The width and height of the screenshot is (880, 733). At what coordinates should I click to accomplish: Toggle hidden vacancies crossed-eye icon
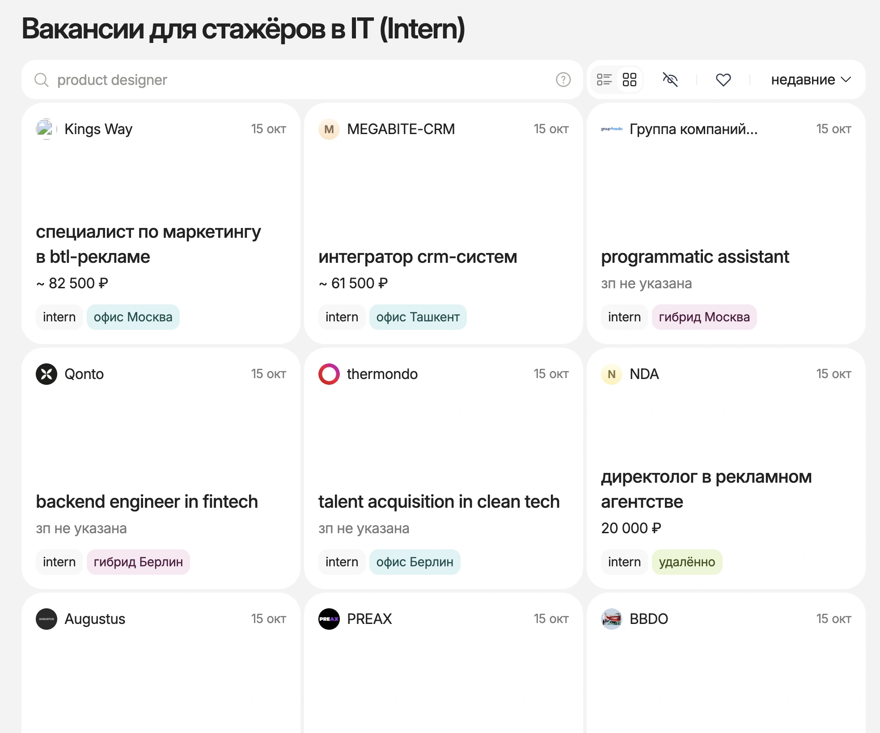point(670,80)
